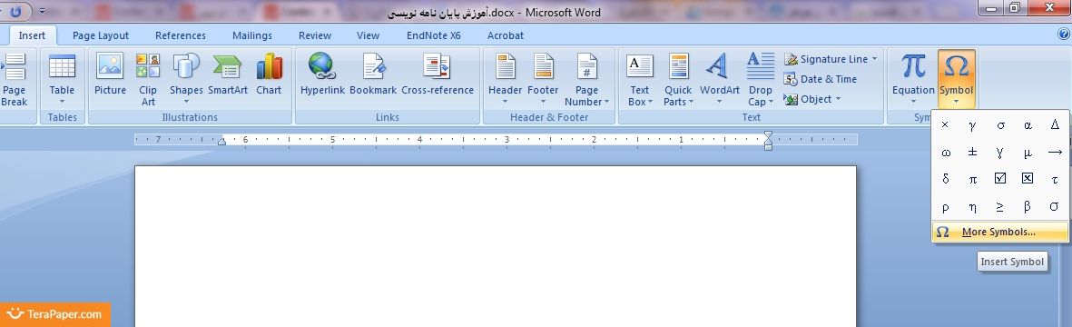The height and width of the screenshot is (327, 1072).
Task: Open the WordArt gallery
Action: (x=719, y=102)
